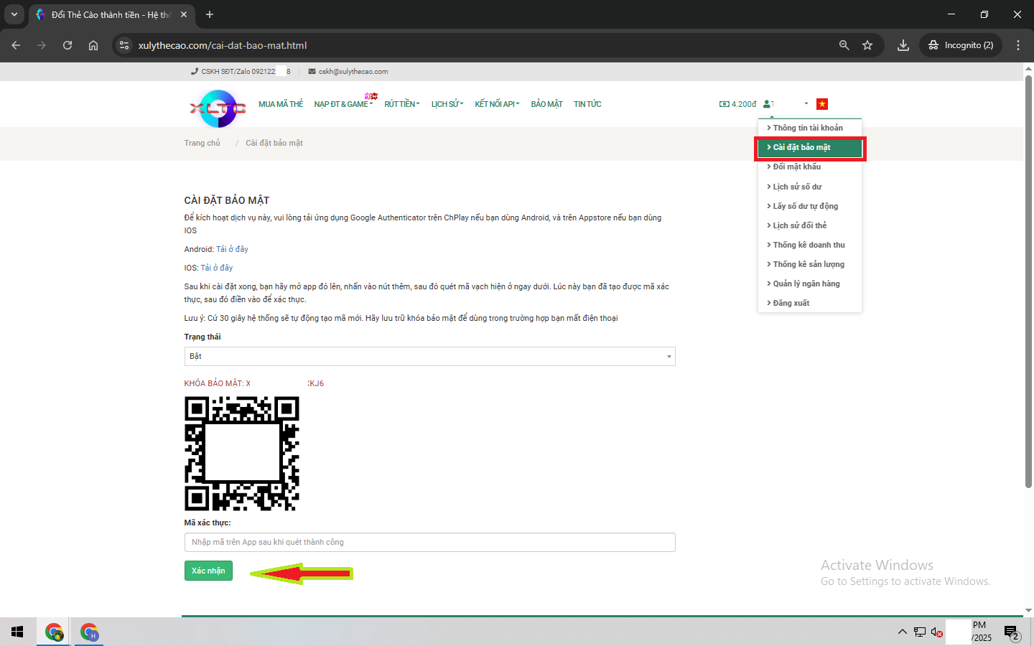Click the 4.200đ balance indicator
The width and height of the screenshot is (1034, 646).
(x=737, y=104)
